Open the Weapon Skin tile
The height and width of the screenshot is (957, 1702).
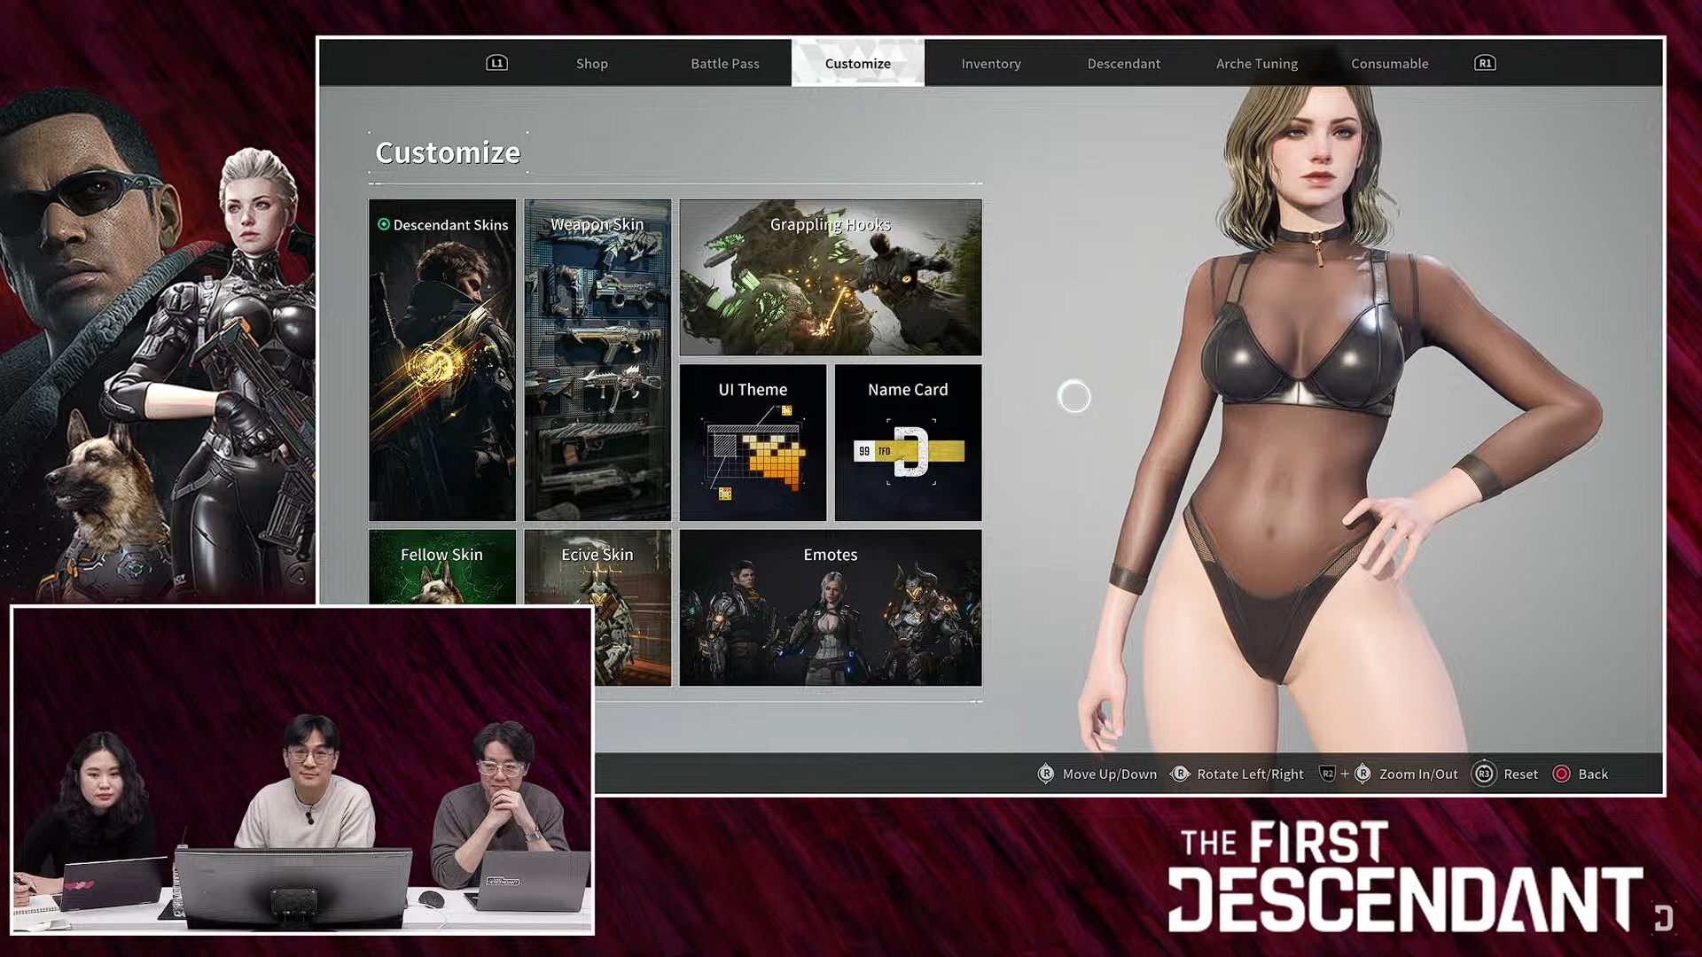point(597,359)
